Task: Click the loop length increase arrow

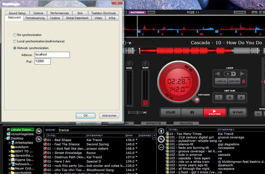Action: 242,74
